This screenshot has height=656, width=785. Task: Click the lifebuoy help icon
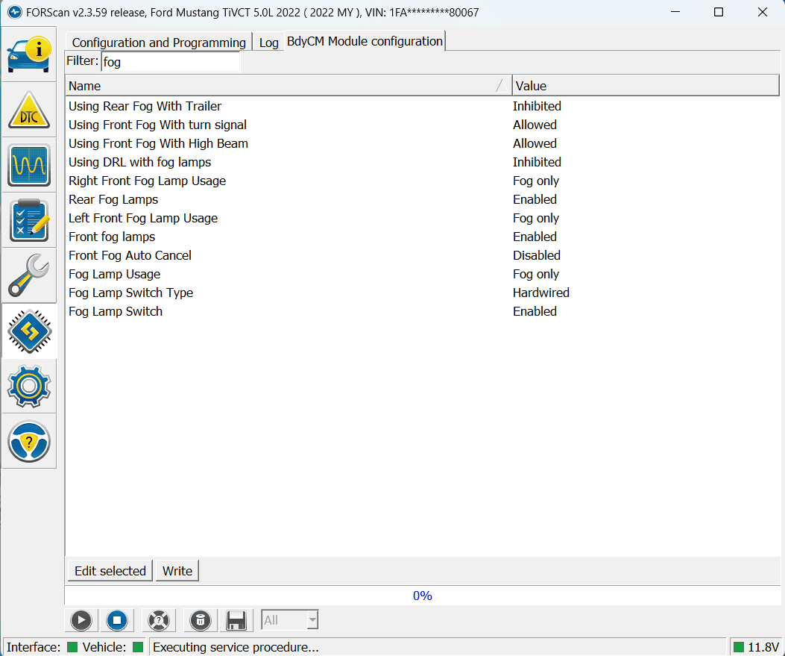pos(159,620)
